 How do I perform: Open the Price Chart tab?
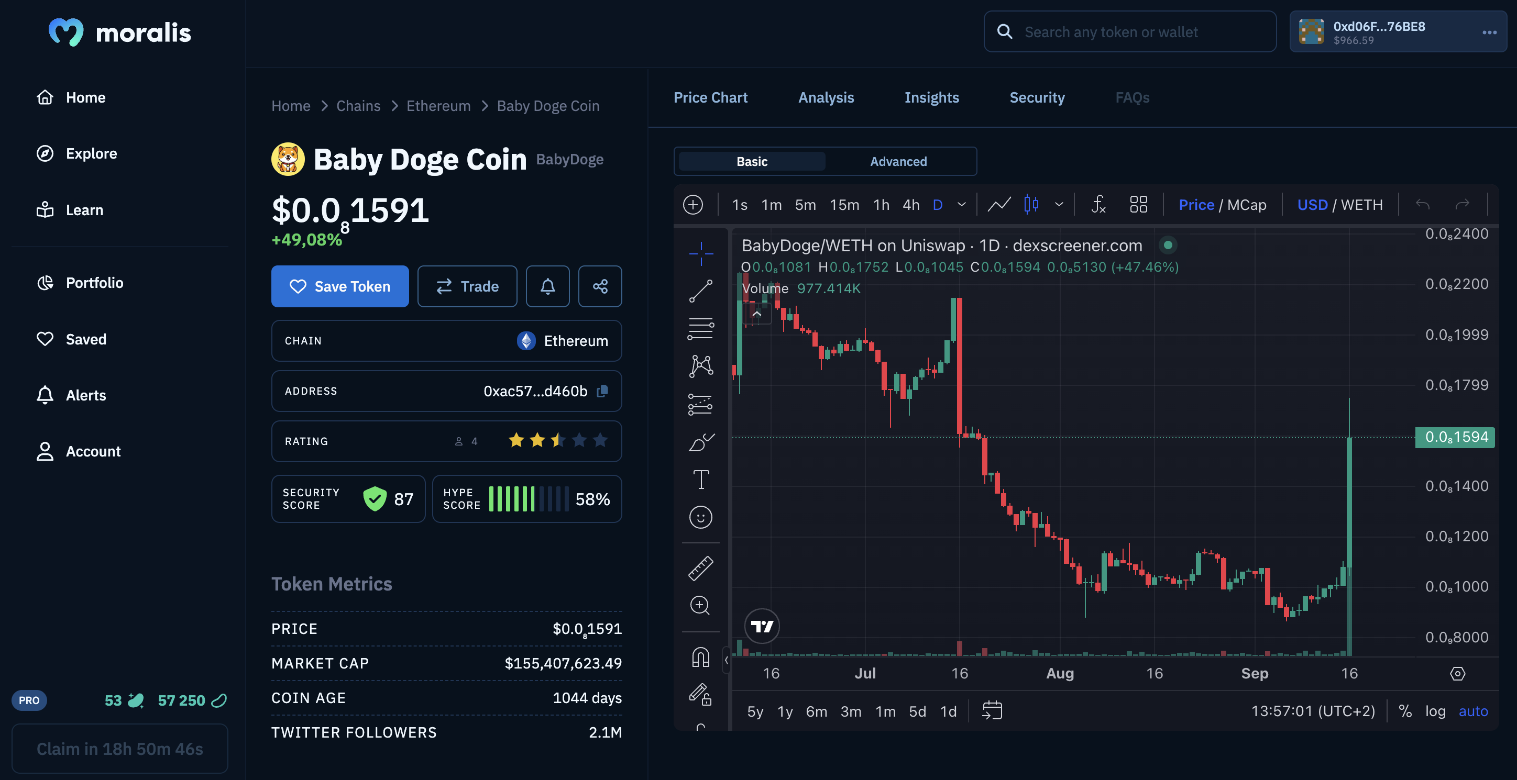tap(710, 98)
